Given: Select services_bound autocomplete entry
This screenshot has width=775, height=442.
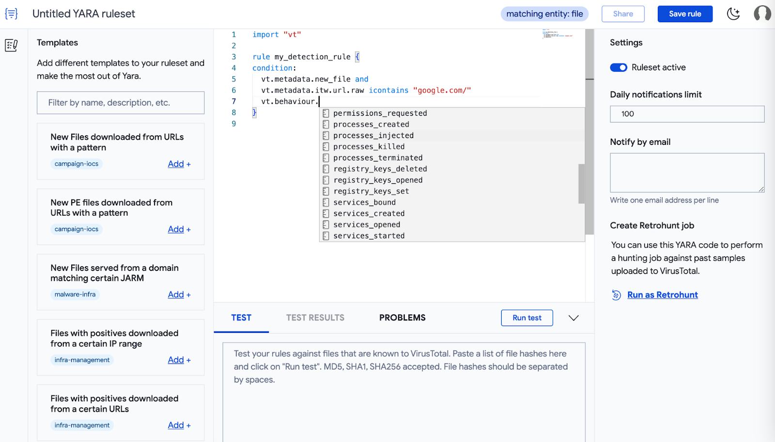Looking at the screenshot, I should (x=449, y=203).
